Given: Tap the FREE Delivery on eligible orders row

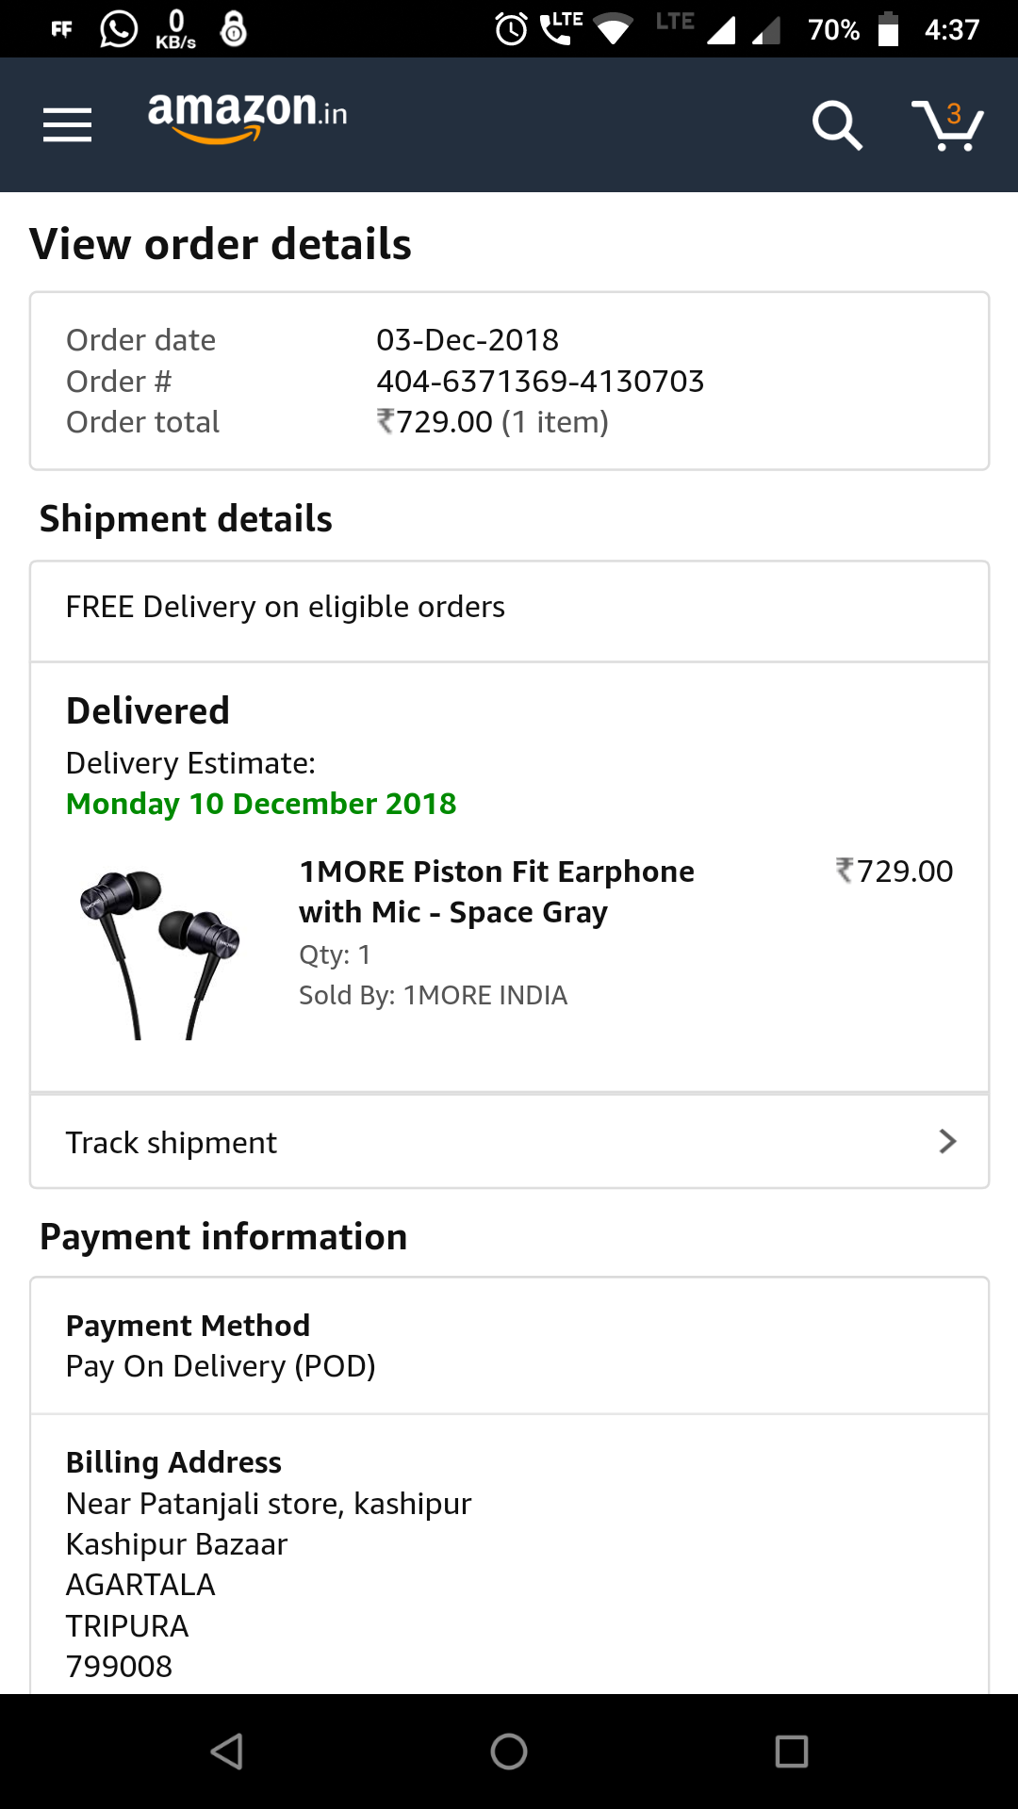Looking at the screenshot, I should point(509,608).
